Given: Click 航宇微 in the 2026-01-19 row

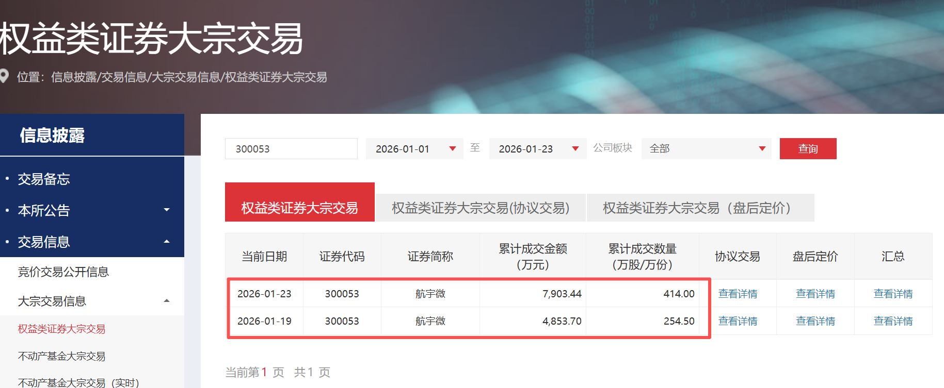Looking at the screenshot, I should [430, 321].
